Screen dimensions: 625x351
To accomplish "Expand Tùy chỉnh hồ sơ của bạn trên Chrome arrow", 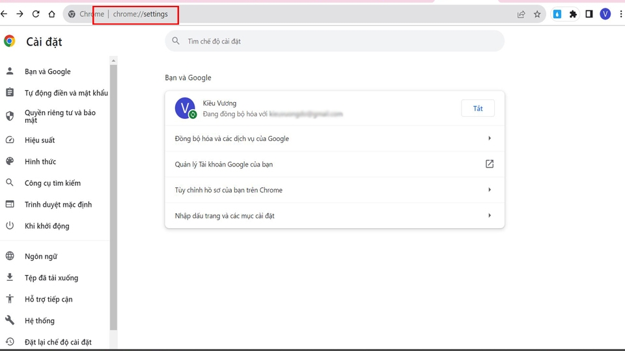I will coord(490,189).
